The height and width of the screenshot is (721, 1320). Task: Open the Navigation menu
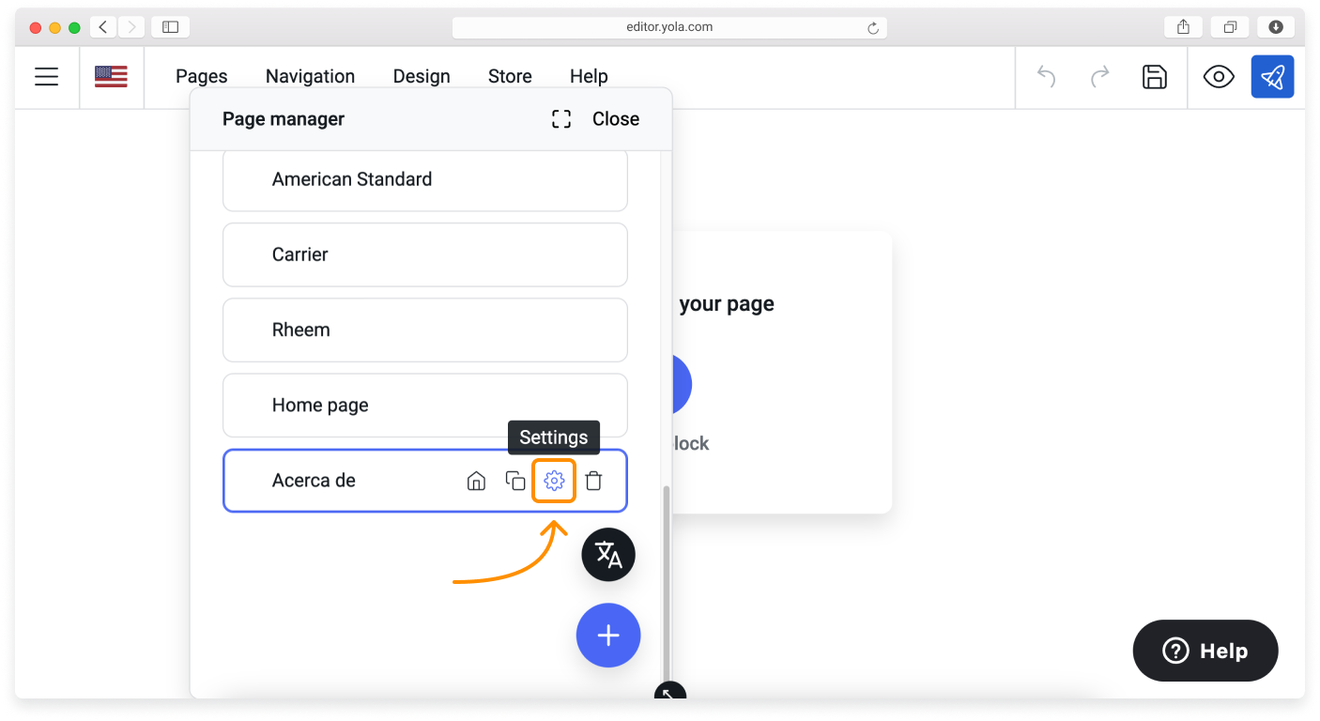pyautogui.click(x=310, y=77)
